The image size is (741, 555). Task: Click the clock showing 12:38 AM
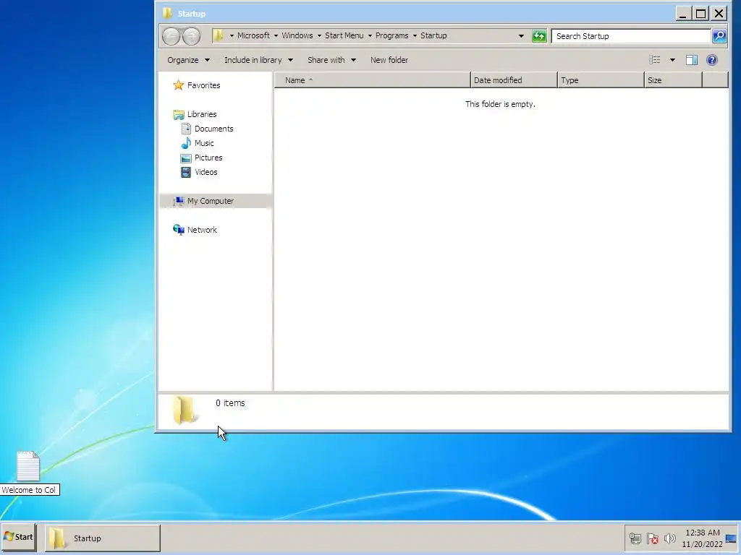(702, 533)
